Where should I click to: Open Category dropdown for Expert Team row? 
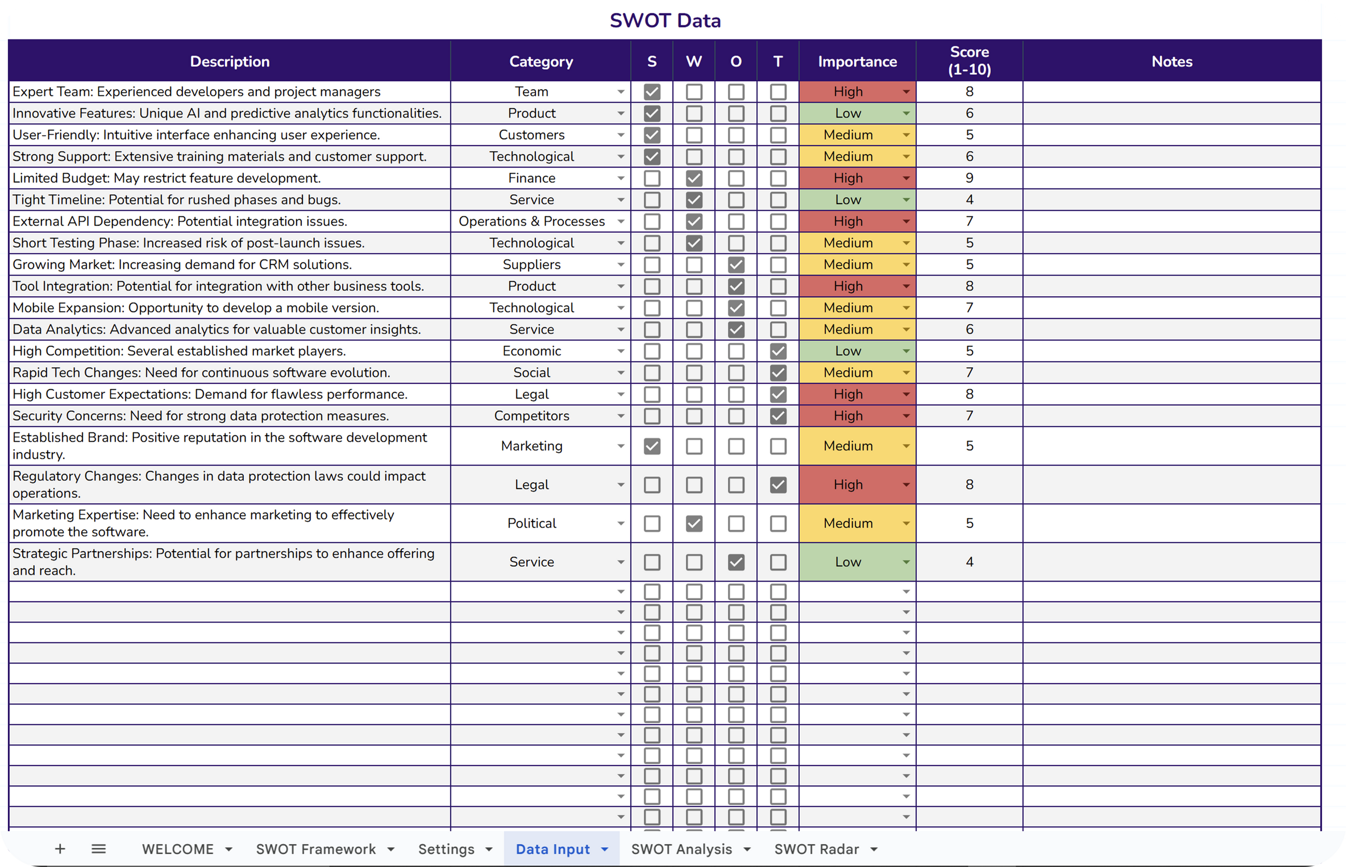[620, 92]
